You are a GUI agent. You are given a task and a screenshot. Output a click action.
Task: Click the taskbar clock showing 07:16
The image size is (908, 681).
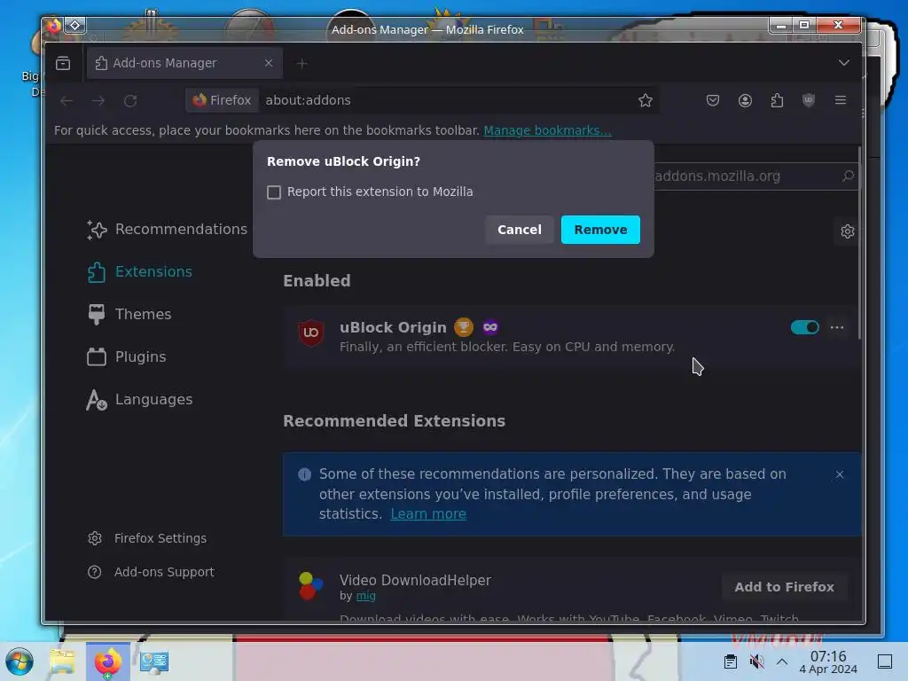pyautogui.click(x=828, y=661)
